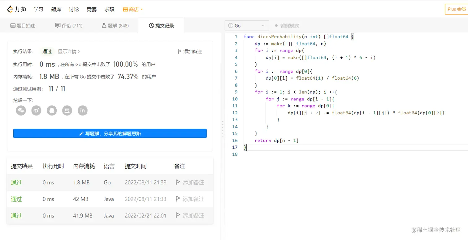Image resolution: width=468 pixels, height=240 pixels.
Task: Click line number 12 in the editor gutter
Action: (x=235, y=113)
